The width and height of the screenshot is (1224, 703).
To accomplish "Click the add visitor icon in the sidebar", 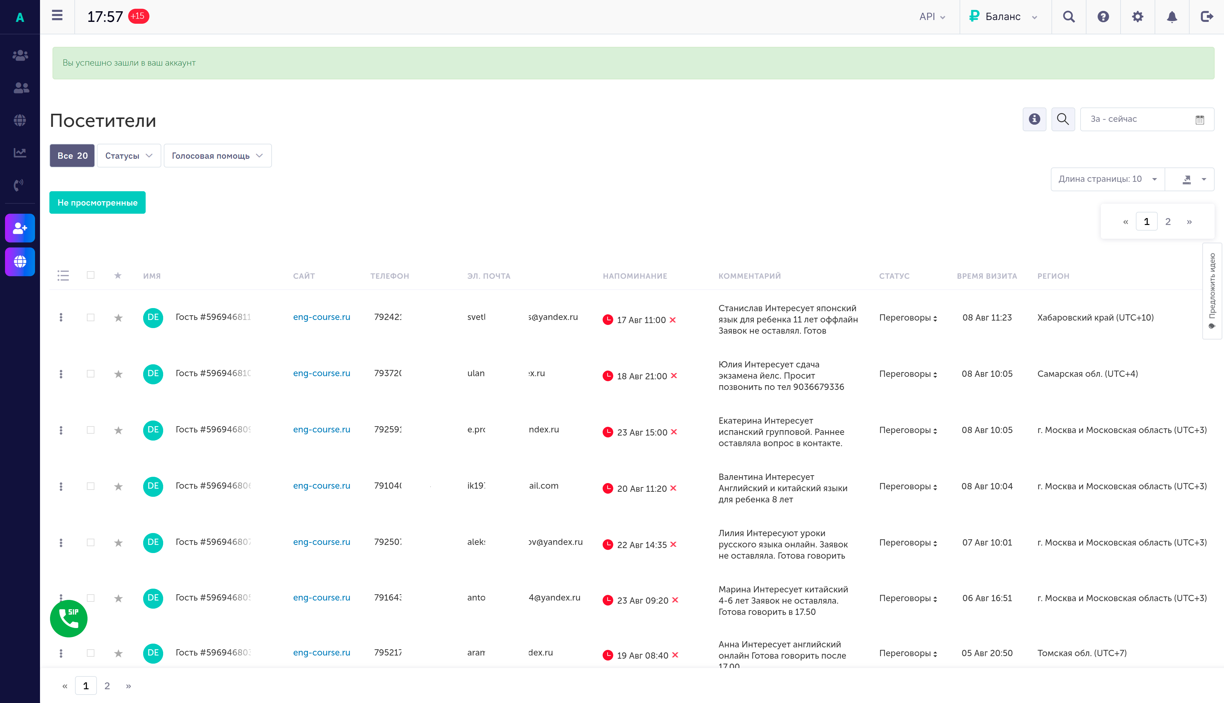I will 20,228.
